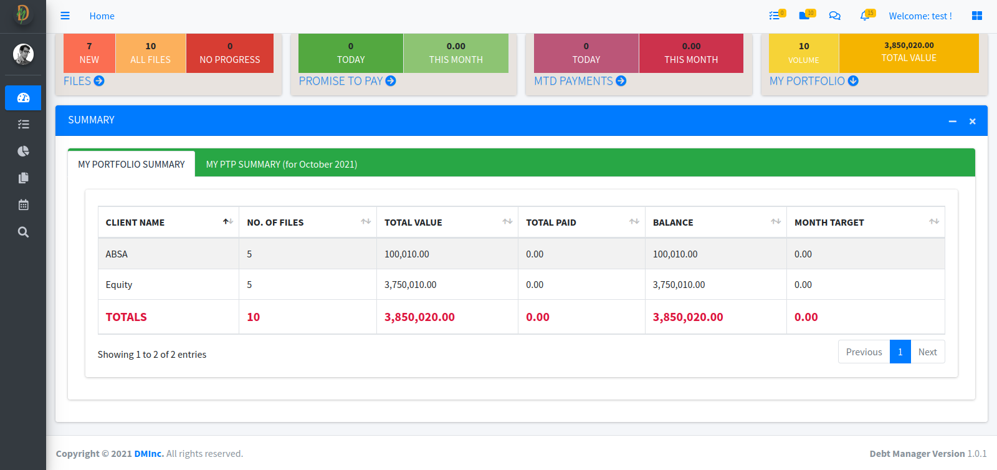Viewport: 997px width, 470px height.
Task: Click the search magnifier icon in sidebar
Action: click(23, 232)
